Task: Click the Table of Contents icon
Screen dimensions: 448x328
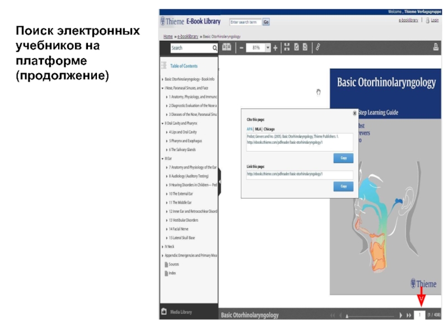Action: click(x=164, y=65)
